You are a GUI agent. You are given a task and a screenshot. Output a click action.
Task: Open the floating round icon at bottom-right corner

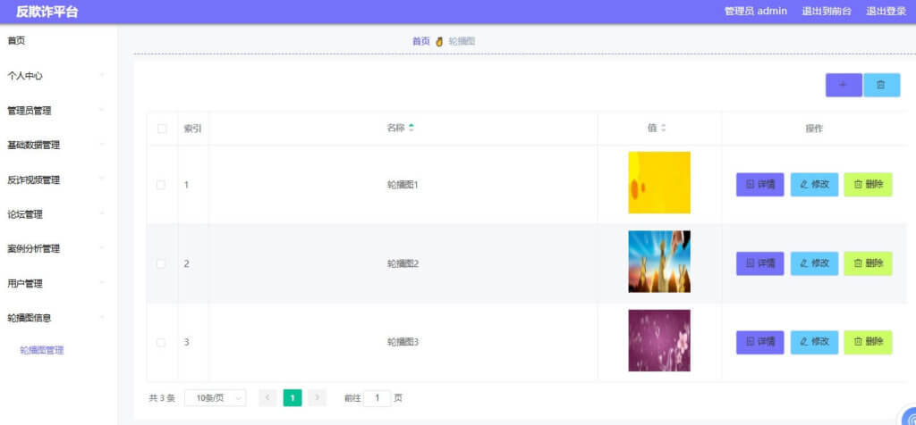tap(909, 417)
